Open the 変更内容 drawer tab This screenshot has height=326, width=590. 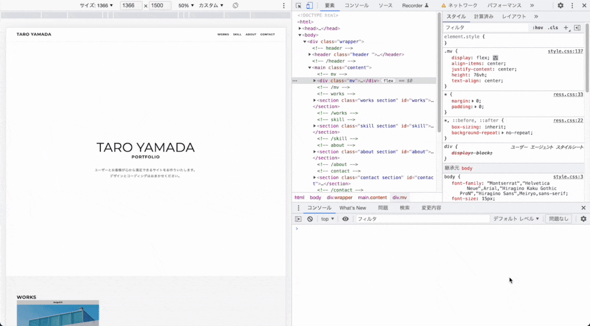pos(431,208)
